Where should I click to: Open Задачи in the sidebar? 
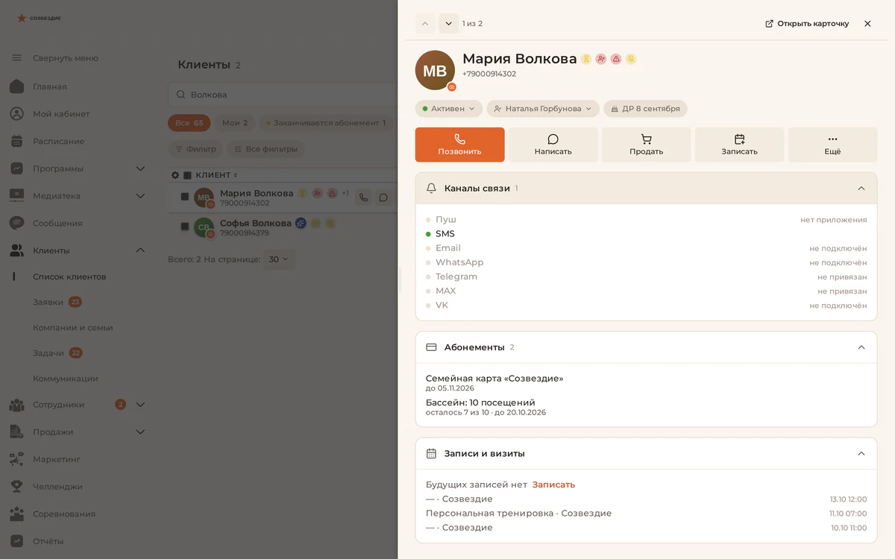pyautogui.click(x=48, y=353)
